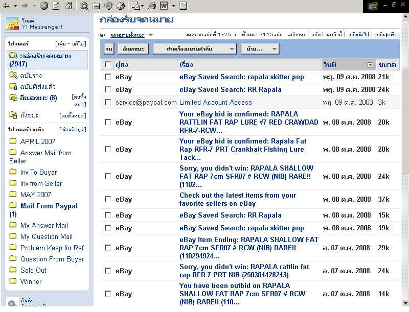Click the browser Back arrow
This screenshot has height=312, width=409.
6,6
